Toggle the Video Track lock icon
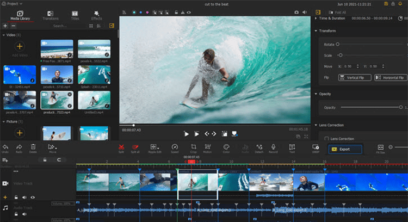 [x=16, y=197]
